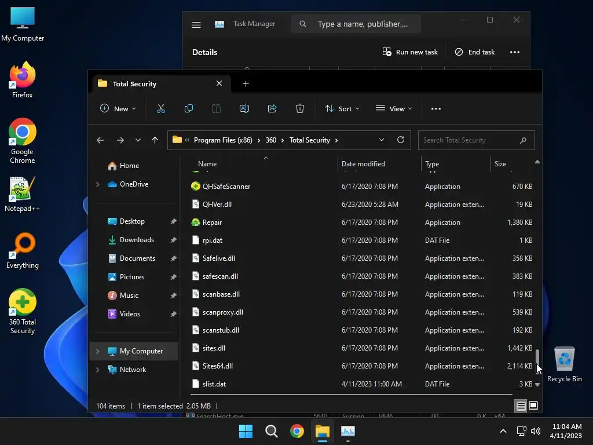Click the Cut scissors icon in Explorer toolbar
593x445 pixels.
pyautogui.click(x=161, y=108)
